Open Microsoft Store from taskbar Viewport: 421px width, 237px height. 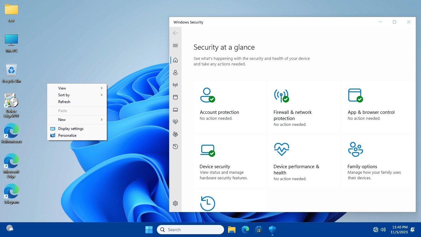tap(259, 230)
